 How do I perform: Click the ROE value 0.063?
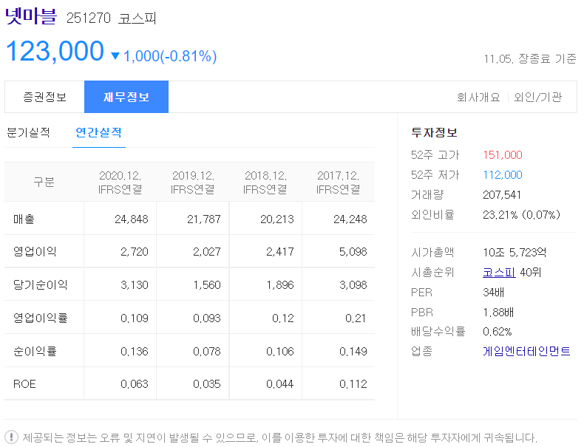(135, 384)
